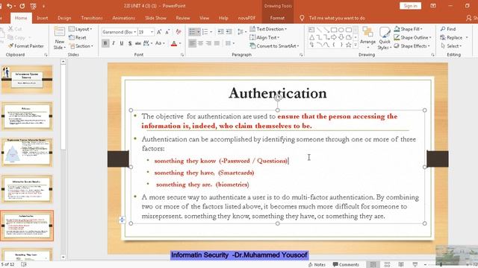Switch to the Slide Show tab
The image size is (478, 268).
click(x=155, y=18)
